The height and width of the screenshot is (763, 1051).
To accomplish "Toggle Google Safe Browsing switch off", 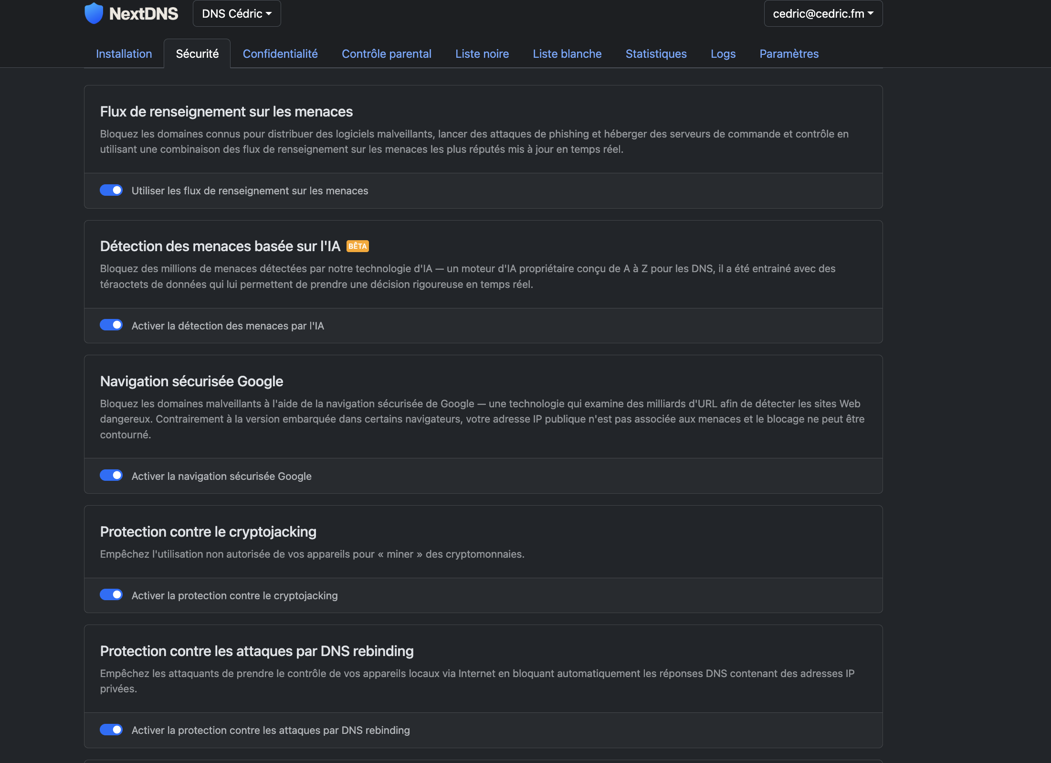I will [111, 476].
